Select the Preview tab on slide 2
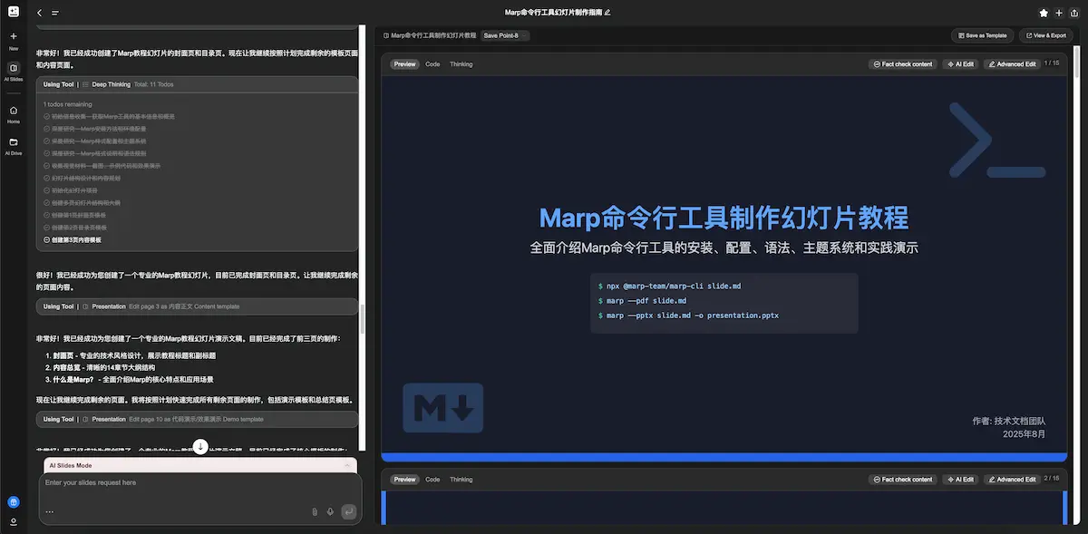This screenshot has width=1088, height=534. (x=405, y=480)
